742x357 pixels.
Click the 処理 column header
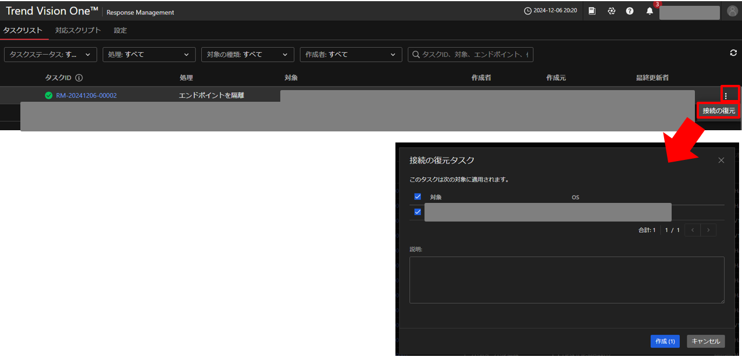[x=185, y=78]
